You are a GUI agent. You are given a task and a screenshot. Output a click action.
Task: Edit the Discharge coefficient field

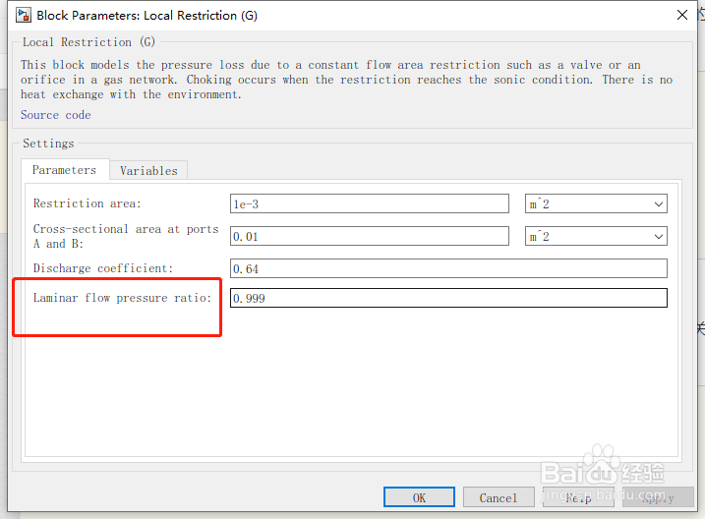(448, 268)
